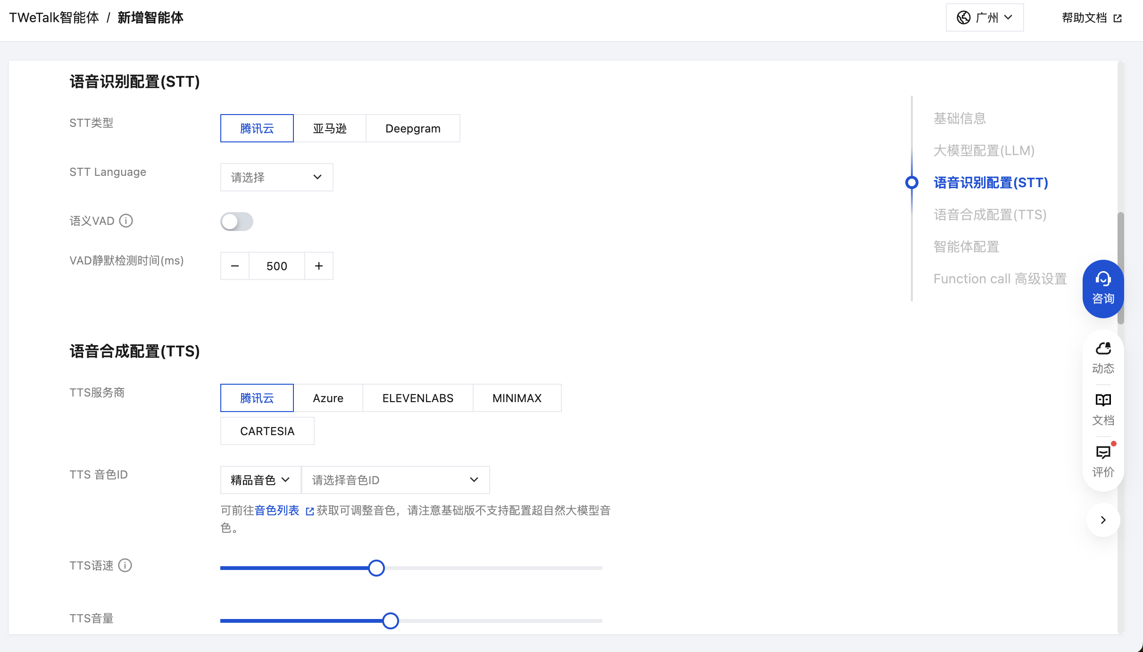Select Deepgram as STT type
This screenshot has width=1143, height=652.
[x=413, y=128]
